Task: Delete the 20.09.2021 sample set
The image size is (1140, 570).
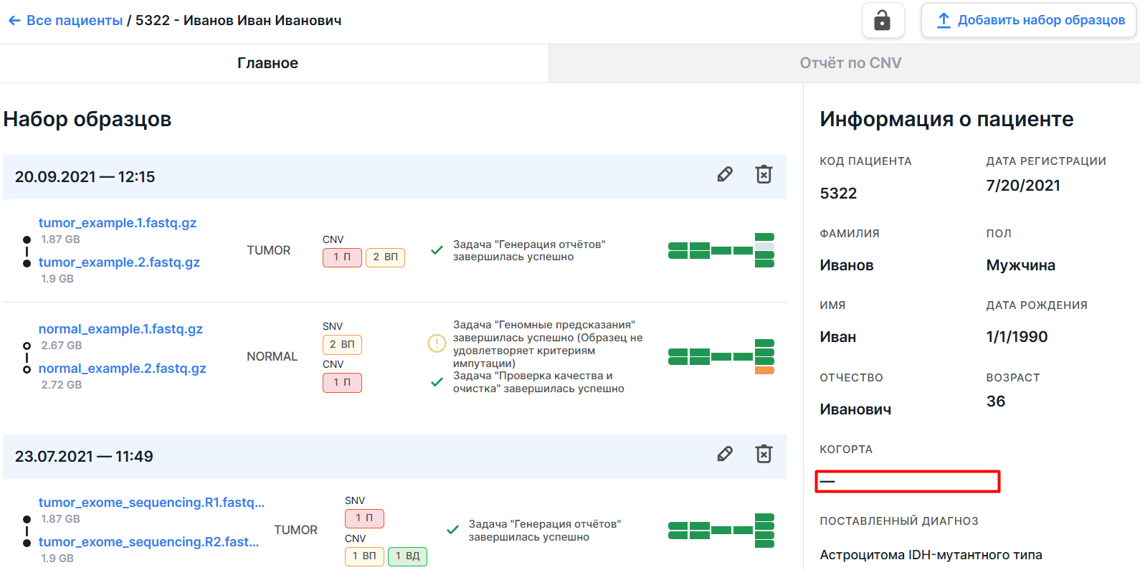Action: pyautogui.click(x=764, y=175)
